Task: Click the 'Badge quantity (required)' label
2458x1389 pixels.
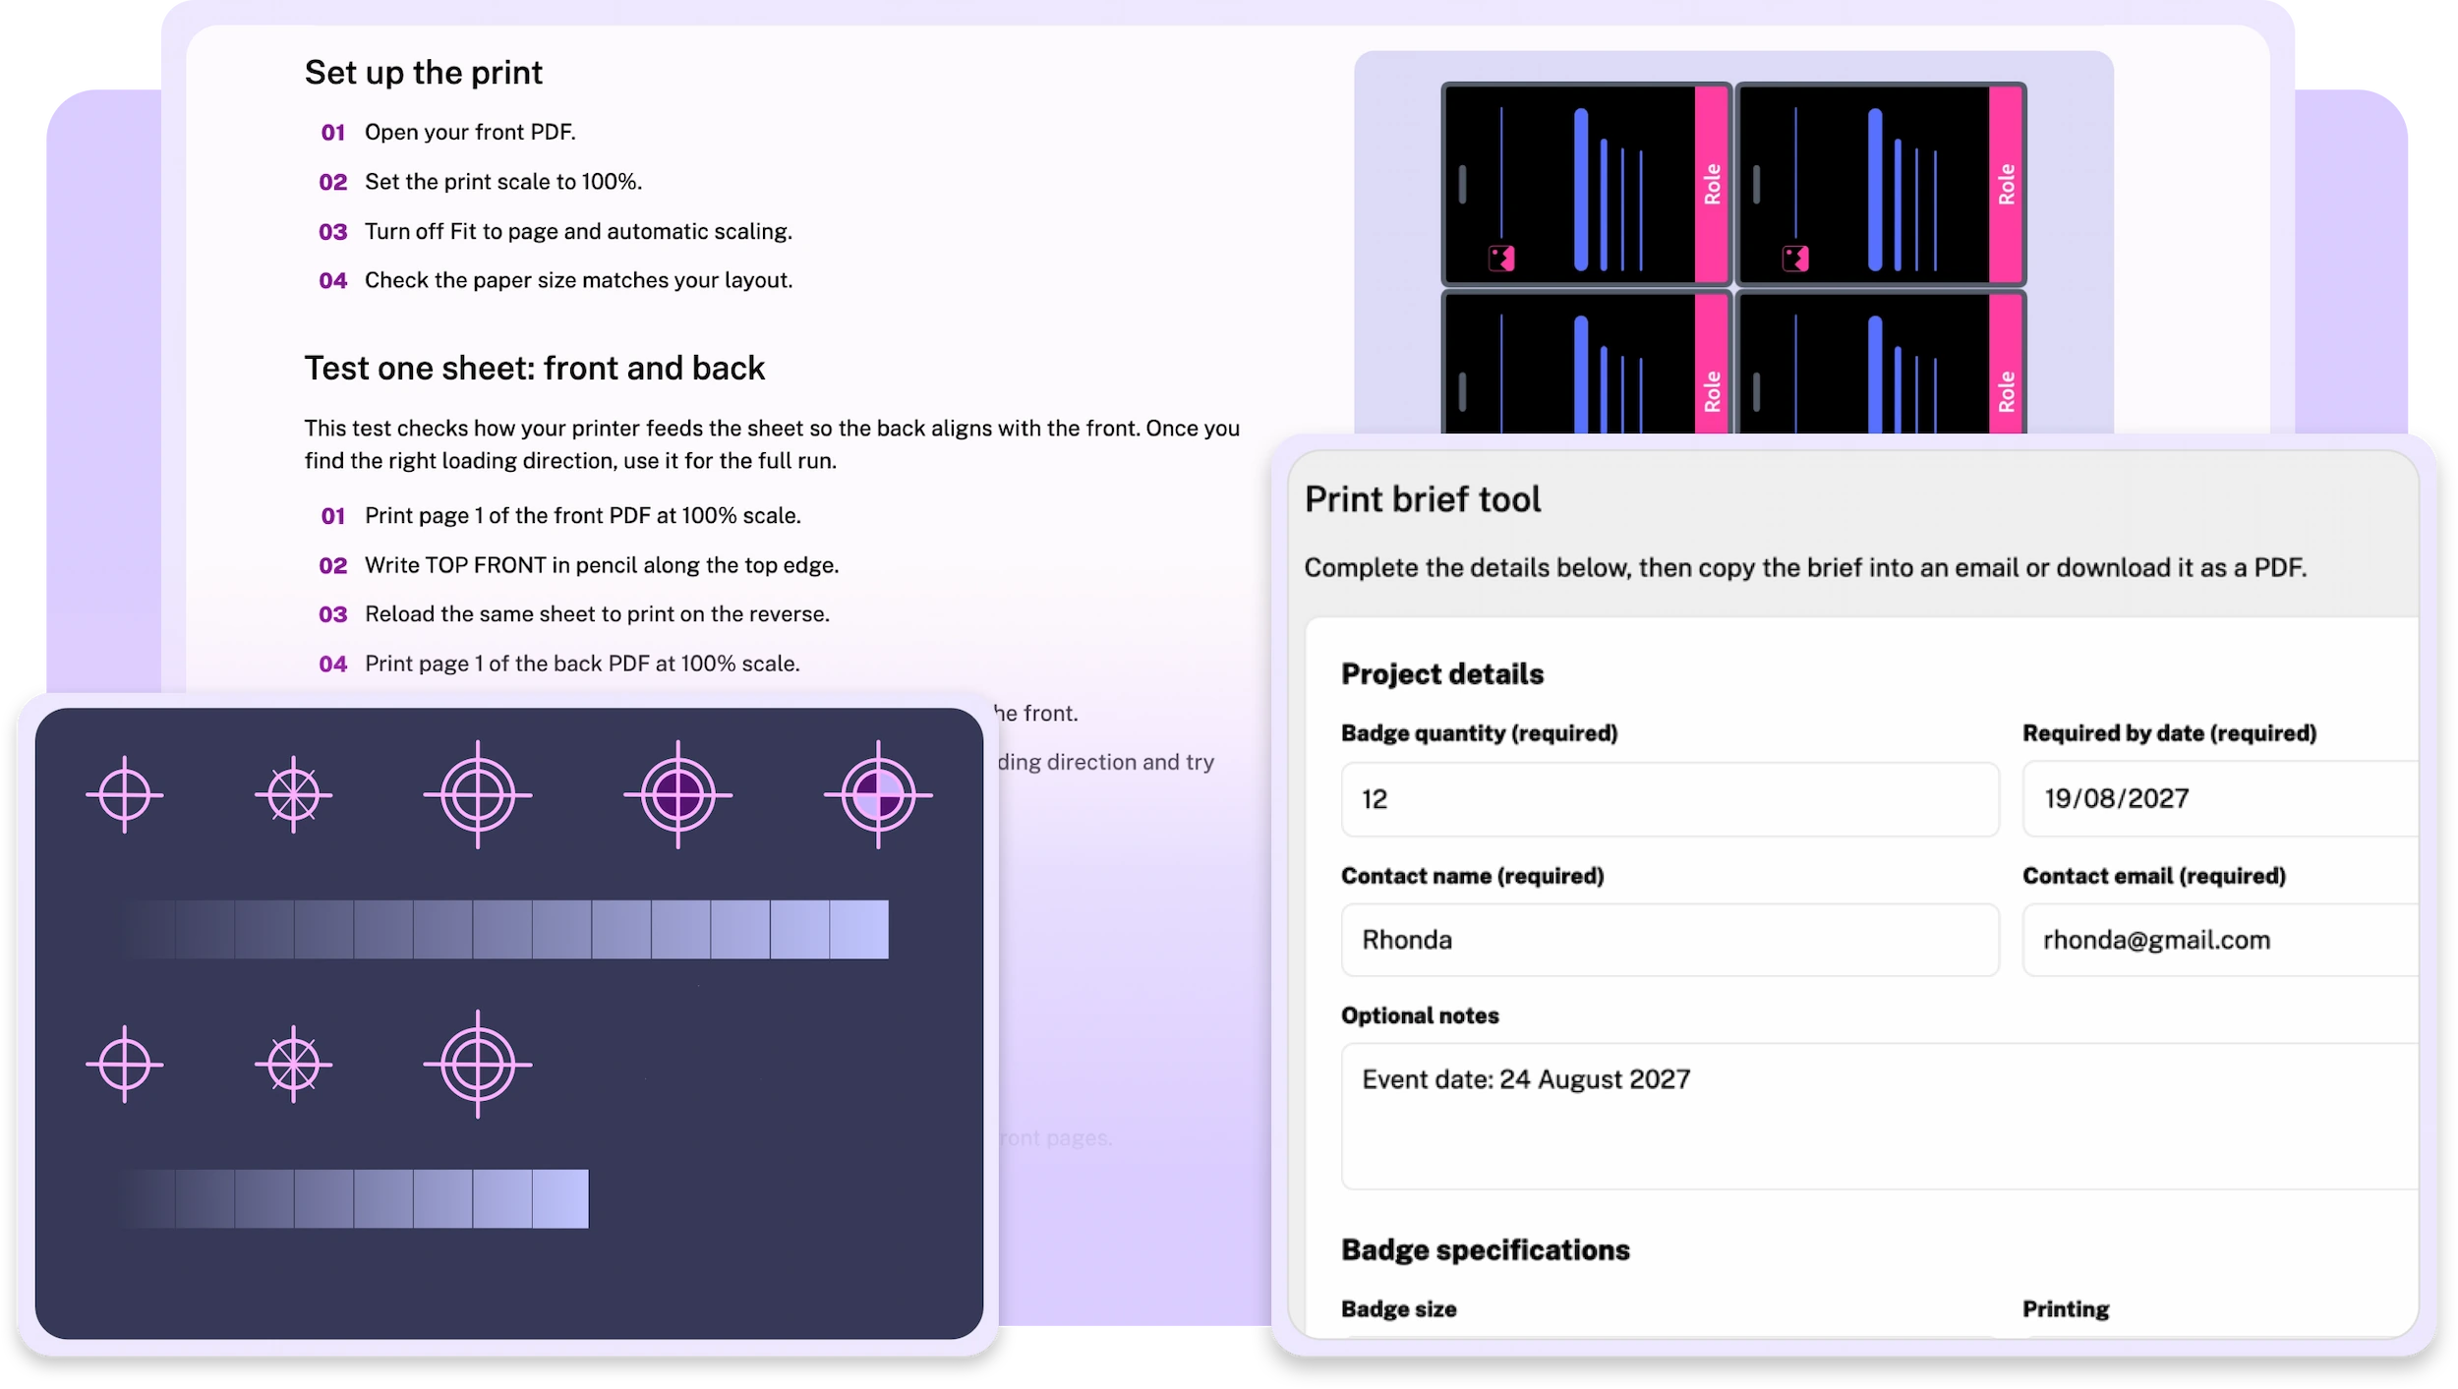Action: (1480, 733)
